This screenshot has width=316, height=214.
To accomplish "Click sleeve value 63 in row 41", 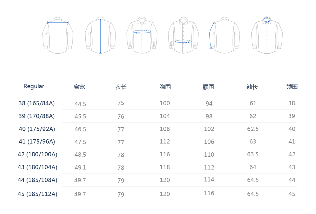I will click(x=253, y=142).
